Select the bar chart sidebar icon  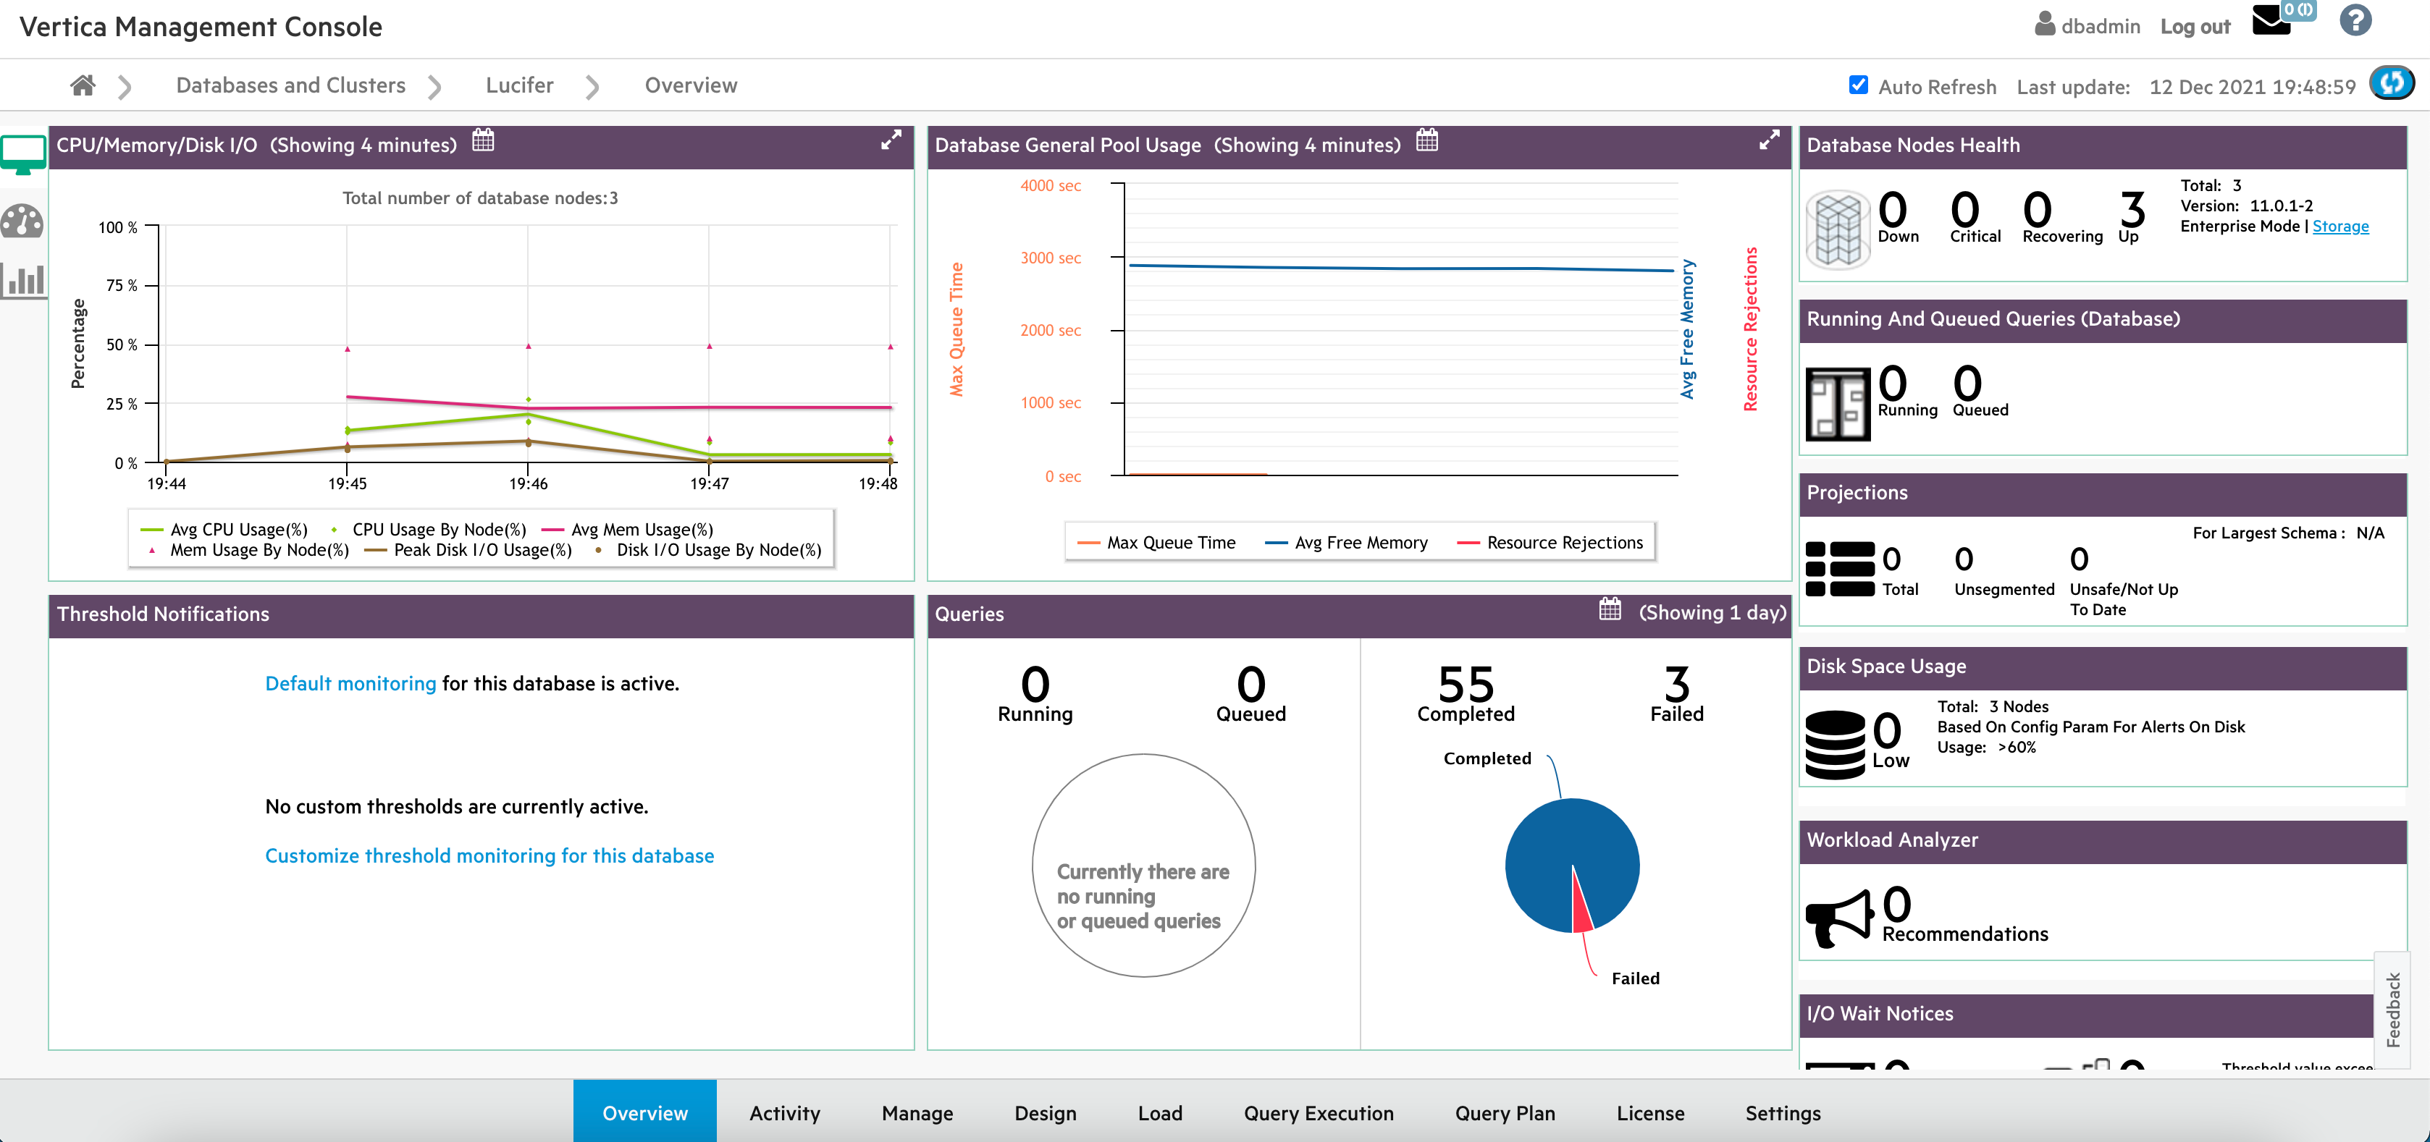[x=24, y=280]
